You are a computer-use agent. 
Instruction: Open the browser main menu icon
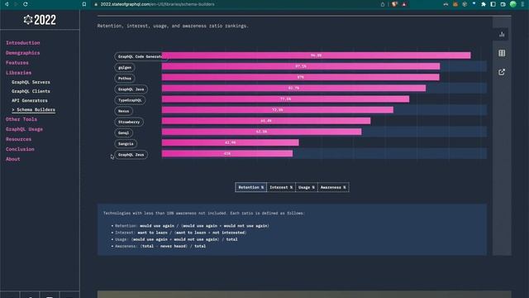[523, 4]
